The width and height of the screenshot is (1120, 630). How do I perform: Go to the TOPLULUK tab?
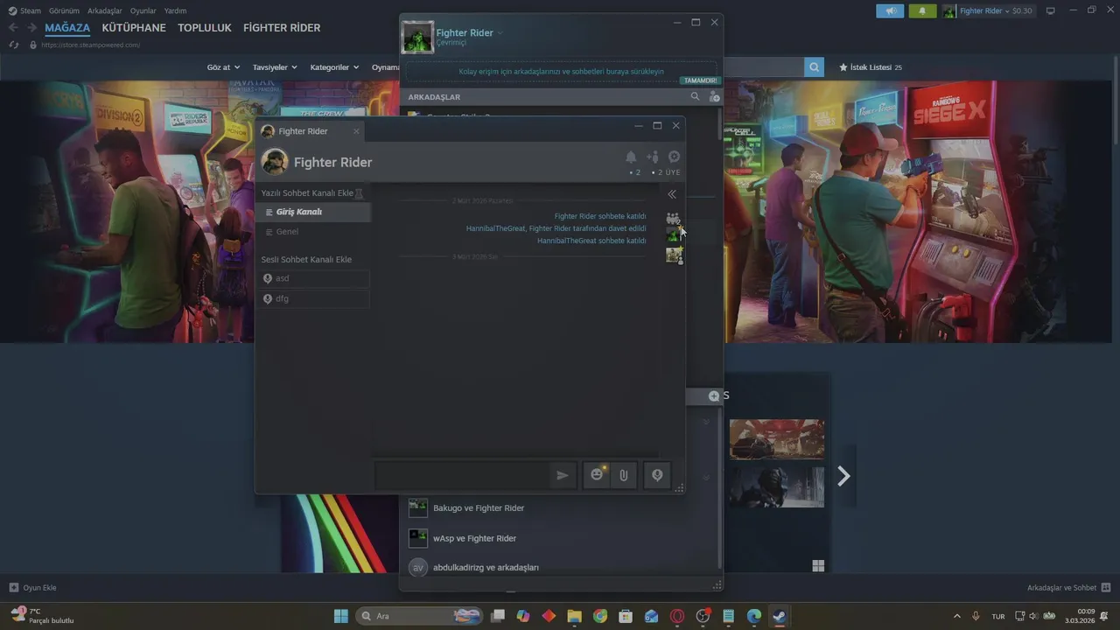205,28
